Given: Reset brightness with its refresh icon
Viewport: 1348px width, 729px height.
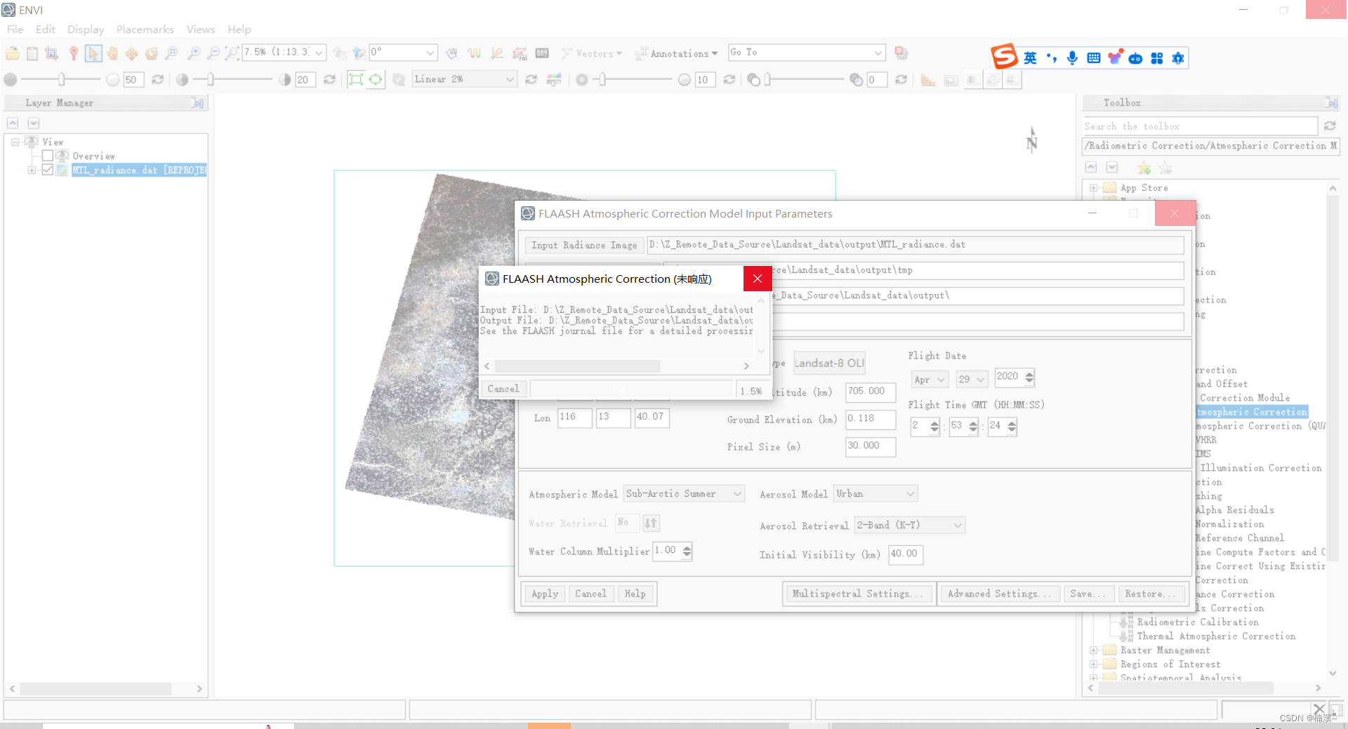Looking at the screenshot, I should tap(158, 79).
